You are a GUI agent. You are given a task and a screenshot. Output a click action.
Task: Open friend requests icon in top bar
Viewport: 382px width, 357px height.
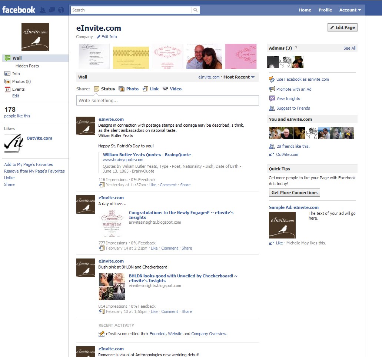pos(43,10)
